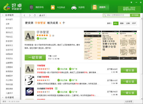
Task: Click the magnifier icon in search box
Action: tap(105, 15)
